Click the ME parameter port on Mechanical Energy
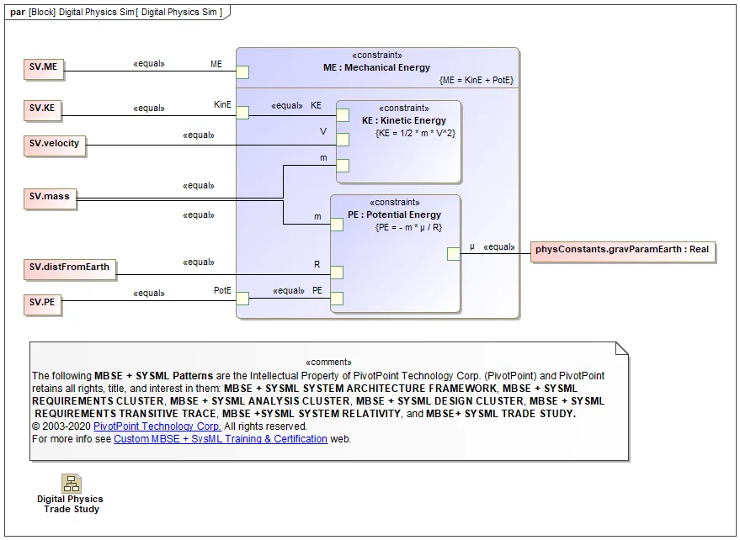Image resolution: width=740 pixels, height=540 pixels. [x=242, y=72]
